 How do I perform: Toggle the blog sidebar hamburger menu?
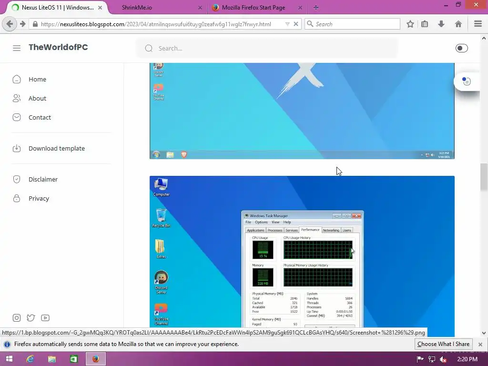pos(17,48)
